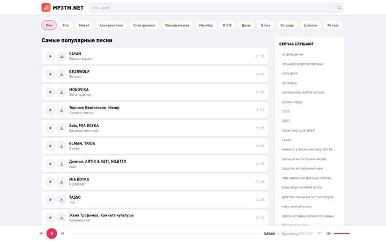Select the Рок genre tab
The height and width of the screenshot is (241, 386).
coord(65,25)
